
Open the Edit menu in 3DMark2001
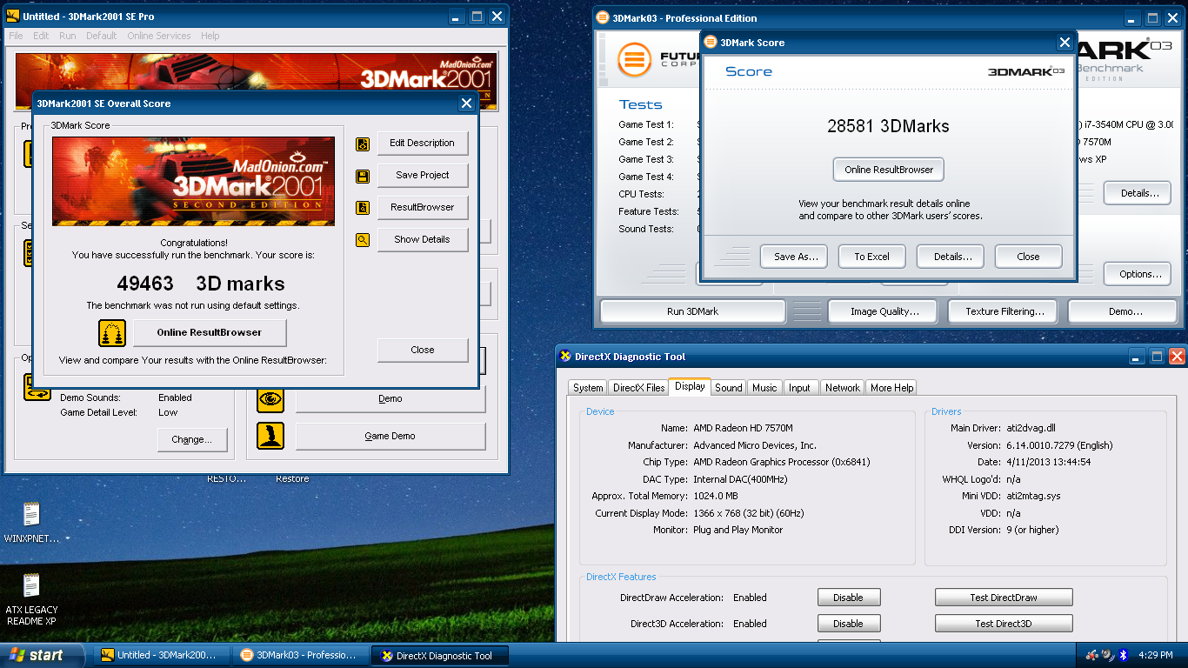tap(41, 36)
